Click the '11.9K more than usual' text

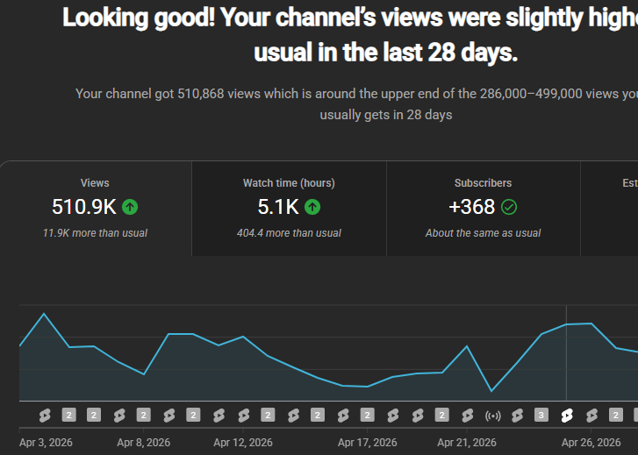pos(95,233)
